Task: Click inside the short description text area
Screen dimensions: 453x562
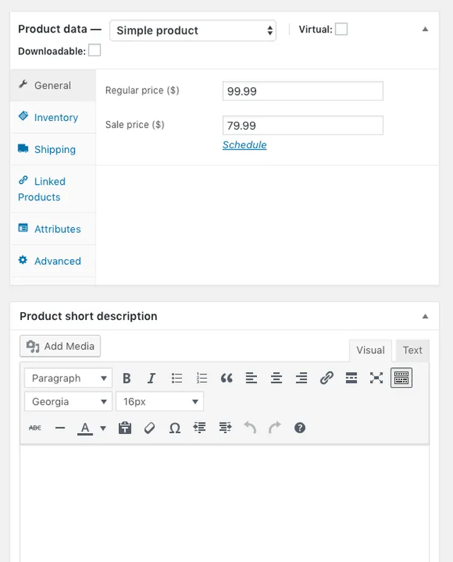Action: [x=224, y=503]
